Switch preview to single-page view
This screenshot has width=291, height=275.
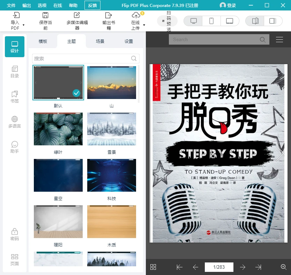tap(273, 21)
